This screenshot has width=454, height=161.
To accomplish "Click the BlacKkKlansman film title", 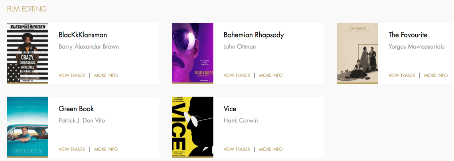I will pos(83,35).
